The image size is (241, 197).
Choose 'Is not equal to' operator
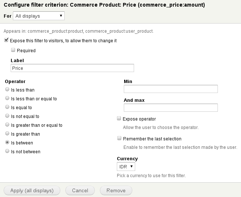click(x=7, y=116)
